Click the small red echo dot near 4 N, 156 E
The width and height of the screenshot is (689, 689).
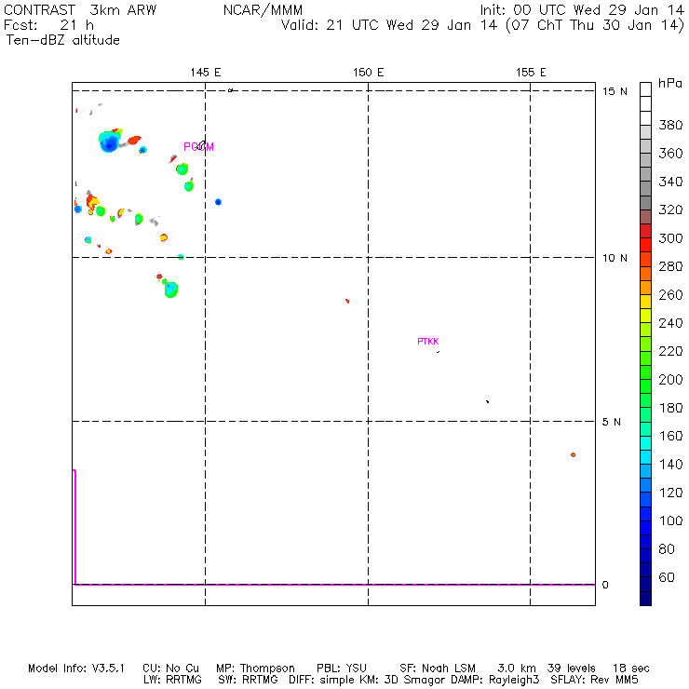(573, 454)
